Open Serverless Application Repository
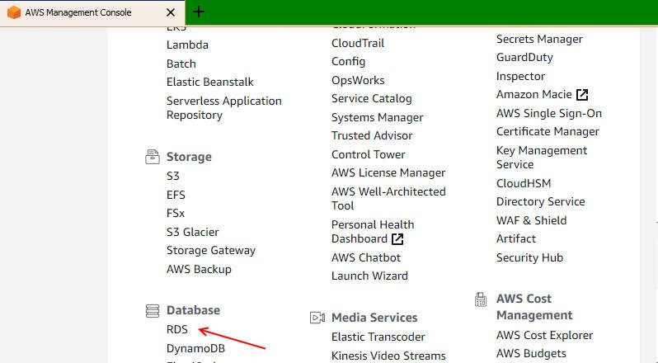This screenshot has height=363, width=658. [x=224, y=108]
